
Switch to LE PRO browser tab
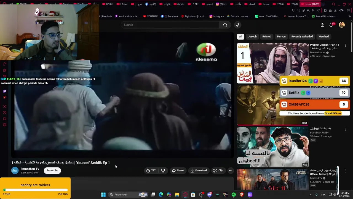tap(193, 4)
